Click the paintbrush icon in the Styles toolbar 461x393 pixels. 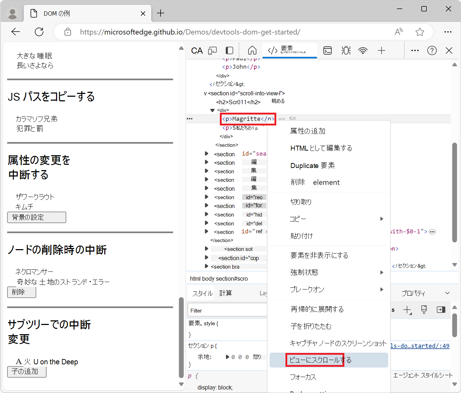click(424, 310)
